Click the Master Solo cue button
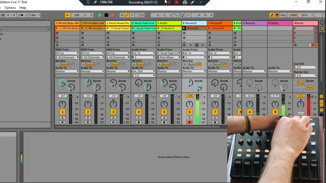The image size is (326, 183). 301,113
